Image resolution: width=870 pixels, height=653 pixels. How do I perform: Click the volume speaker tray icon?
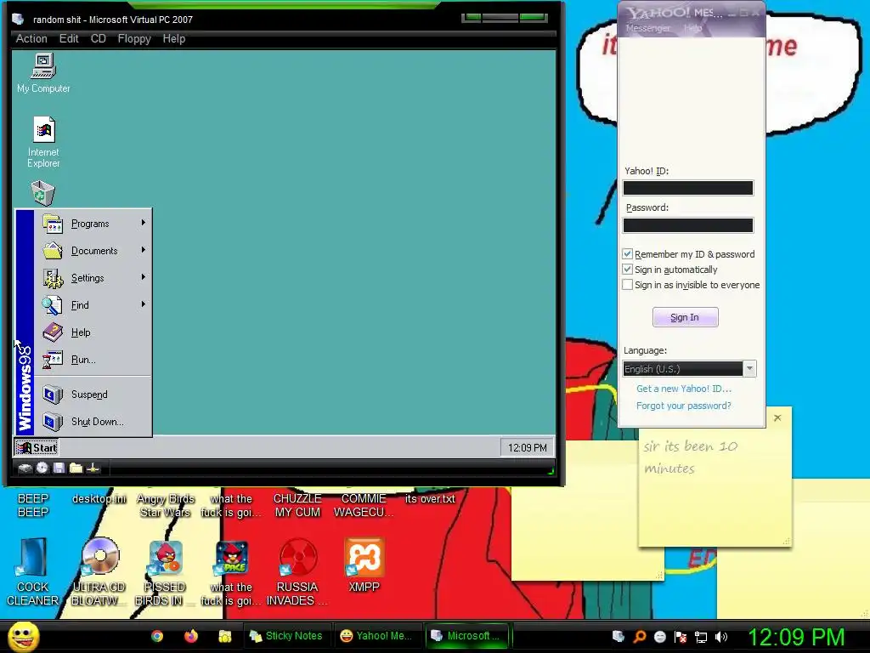click(x=721, y=636)
